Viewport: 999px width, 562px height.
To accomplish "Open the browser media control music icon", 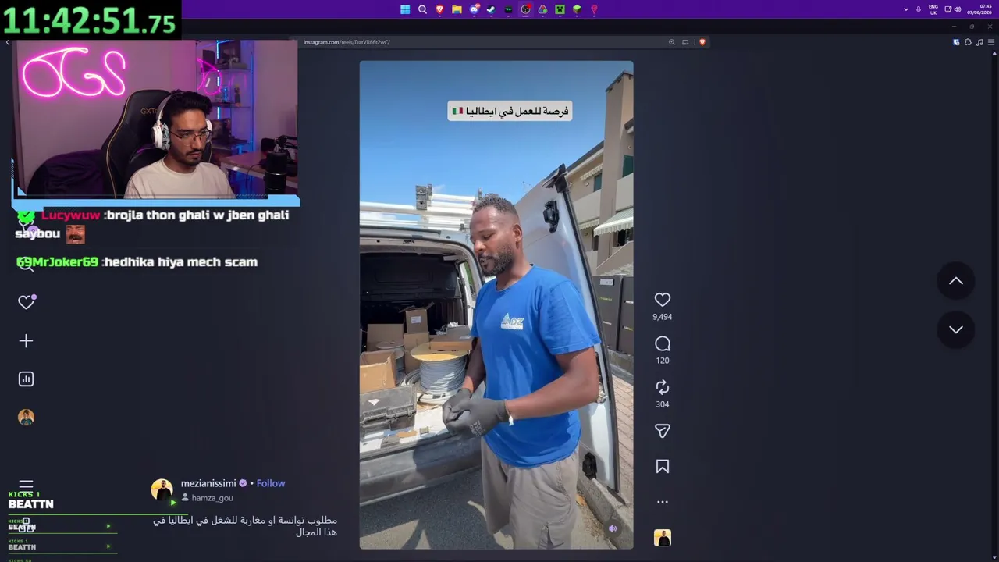I will click(979, 42).
